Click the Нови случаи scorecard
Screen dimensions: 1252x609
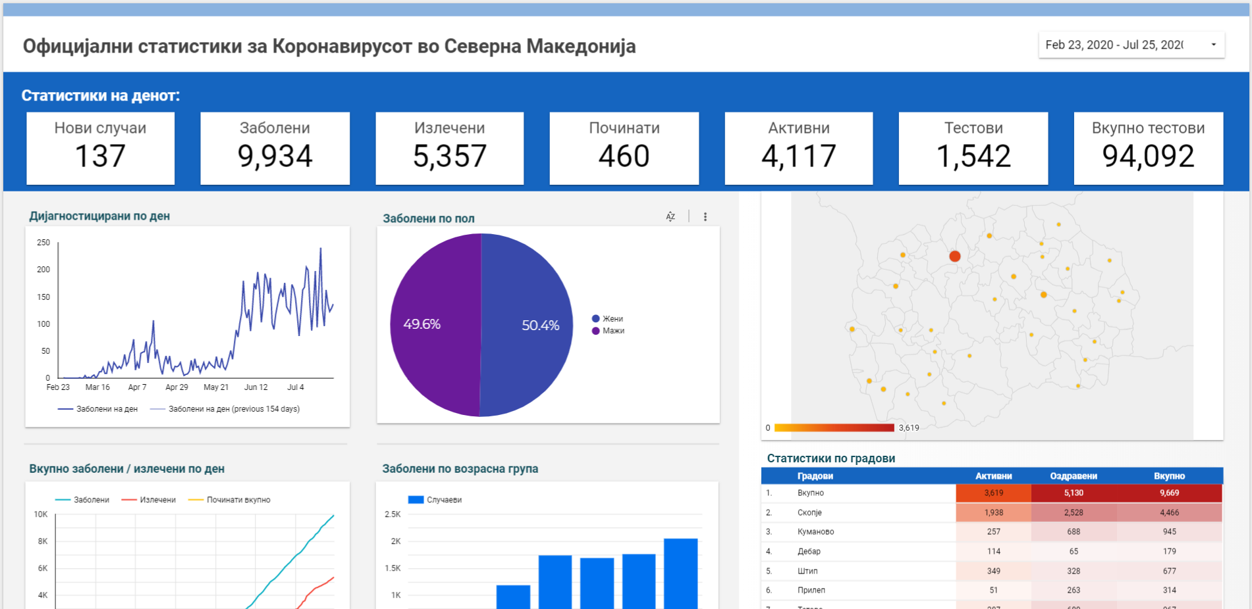(x=100, y=148)
